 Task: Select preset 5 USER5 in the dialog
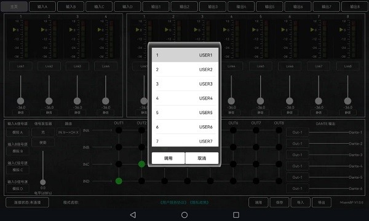click(x=185, y=112)
